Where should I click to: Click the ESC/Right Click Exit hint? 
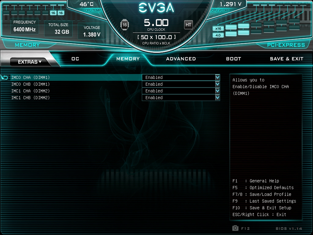(x=259, y=214)
